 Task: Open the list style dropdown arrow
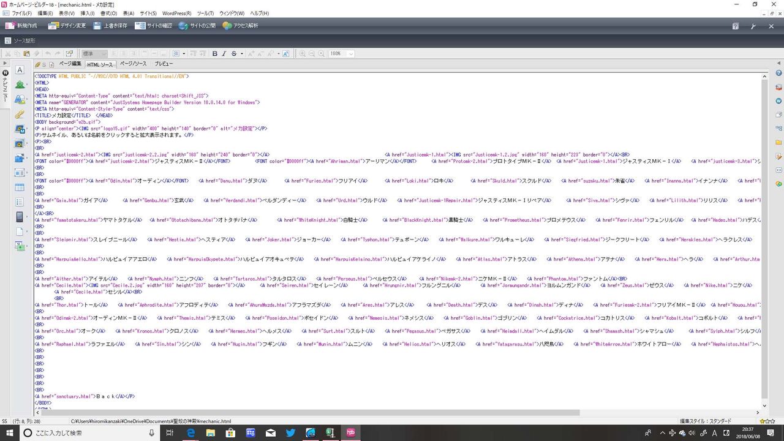[x=184, y=54]
